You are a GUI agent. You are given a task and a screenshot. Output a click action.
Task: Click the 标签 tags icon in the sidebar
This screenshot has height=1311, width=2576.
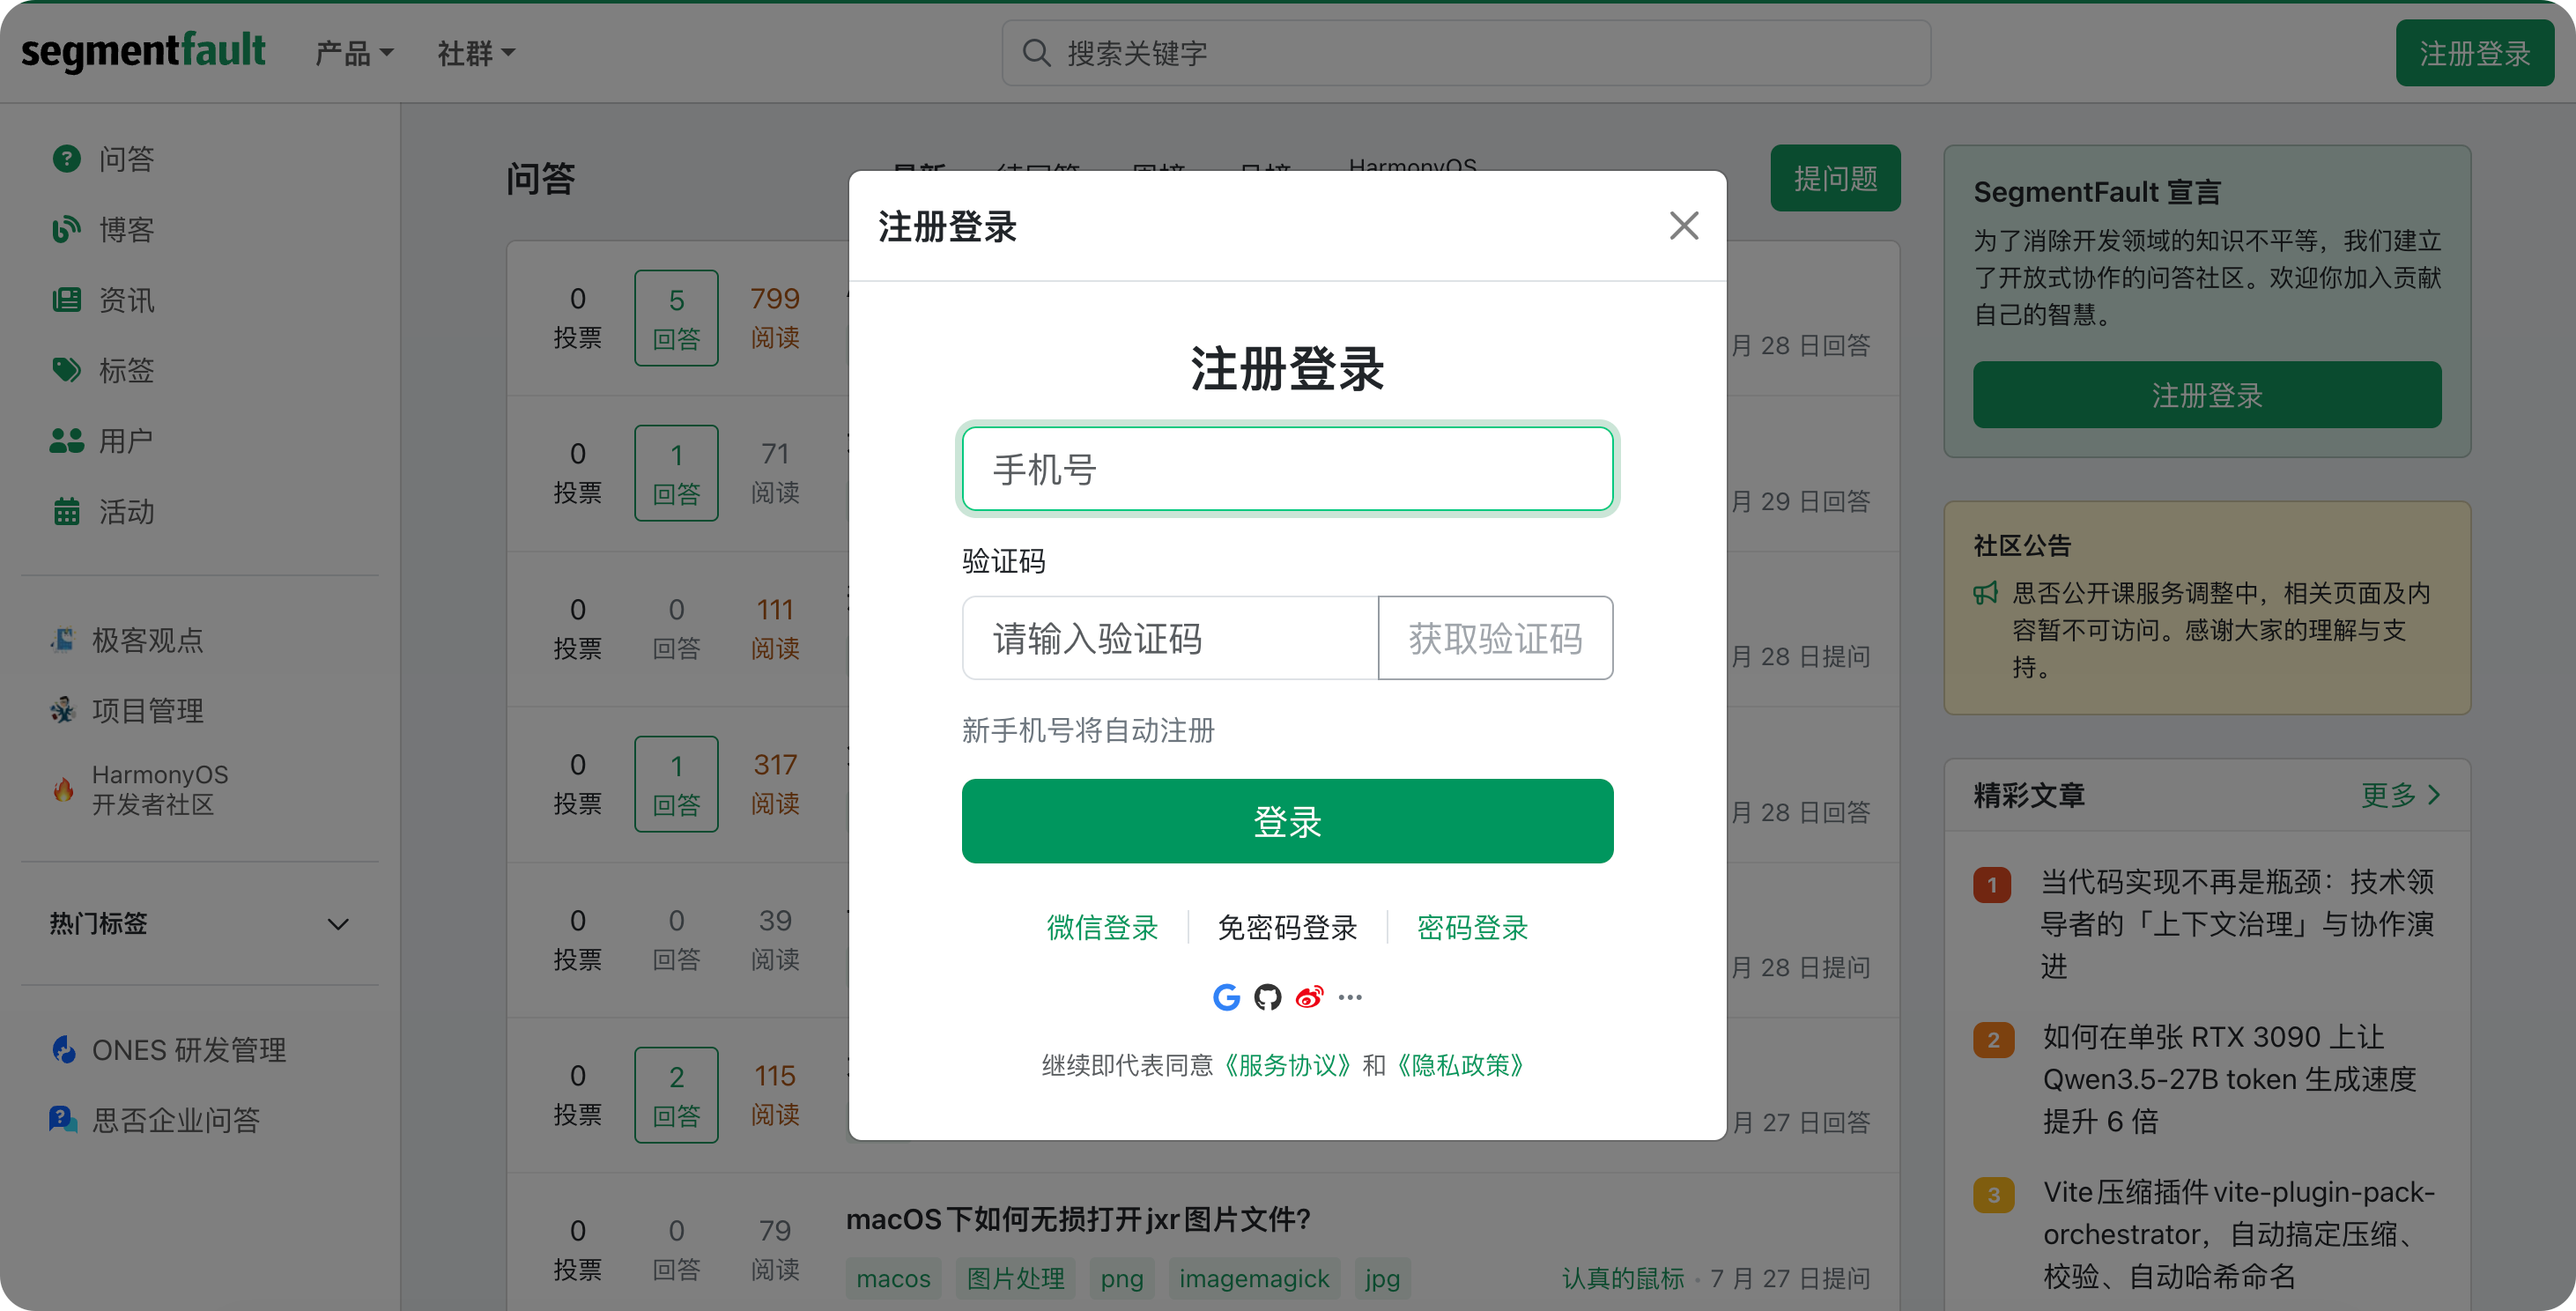(x=66, y=370)
